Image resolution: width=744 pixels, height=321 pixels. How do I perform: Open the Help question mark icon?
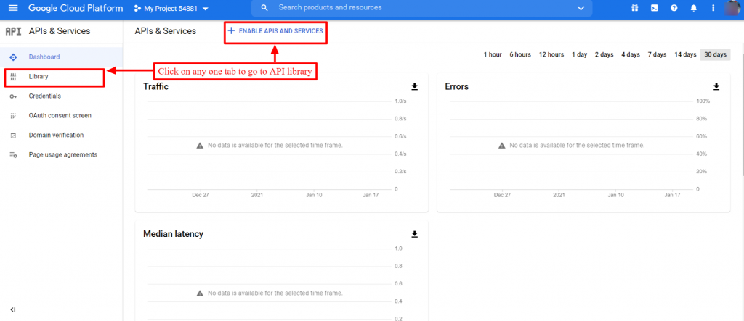(x=674, y=8)
